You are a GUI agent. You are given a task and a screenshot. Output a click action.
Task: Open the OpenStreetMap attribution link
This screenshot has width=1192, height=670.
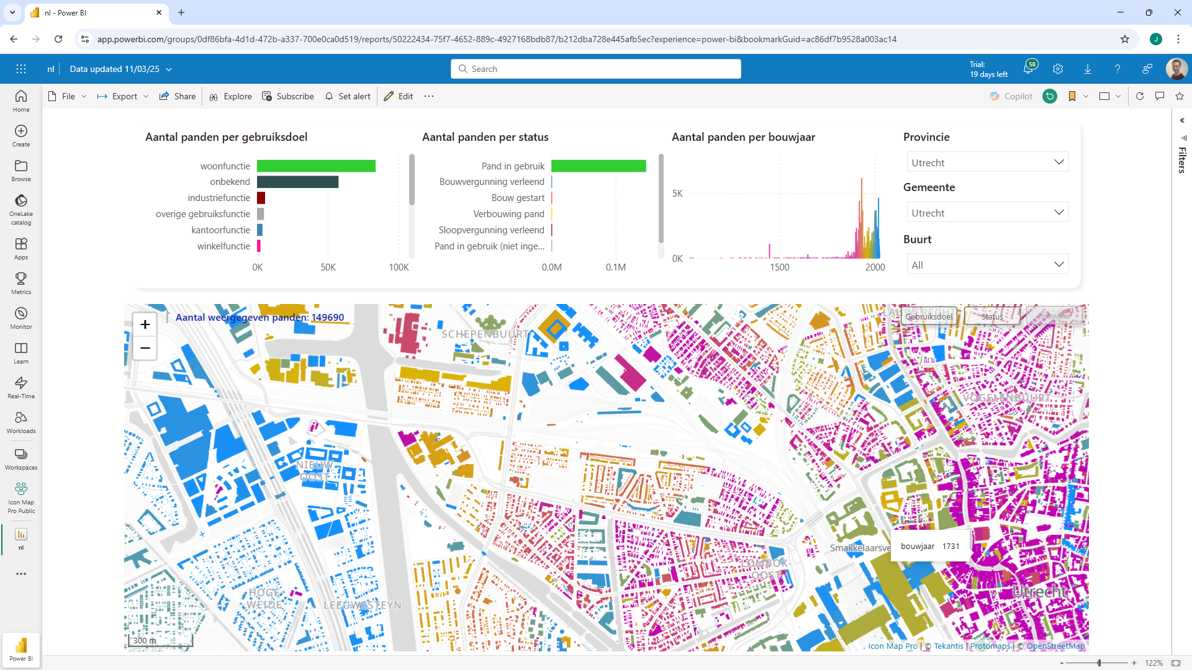pos(1055,646)
